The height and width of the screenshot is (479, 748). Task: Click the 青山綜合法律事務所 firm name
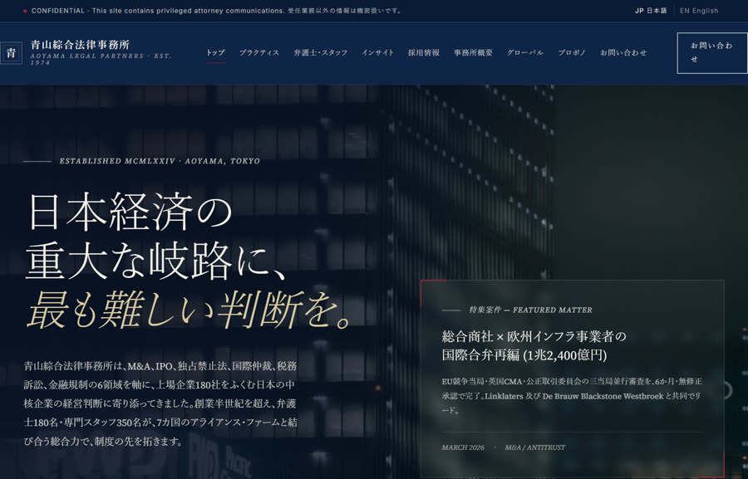80,45
